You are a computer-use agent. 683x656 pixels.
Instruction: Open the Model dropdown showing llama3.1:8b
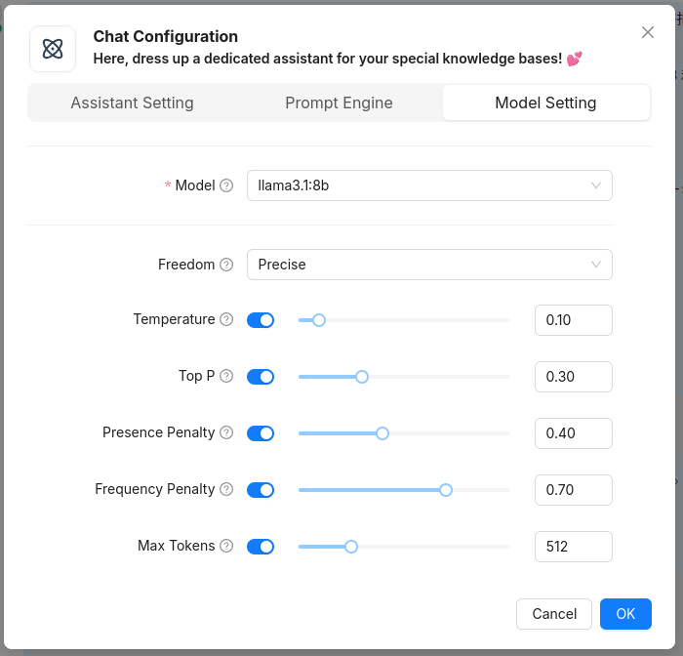pyautogui.click(x=429, y=185)
